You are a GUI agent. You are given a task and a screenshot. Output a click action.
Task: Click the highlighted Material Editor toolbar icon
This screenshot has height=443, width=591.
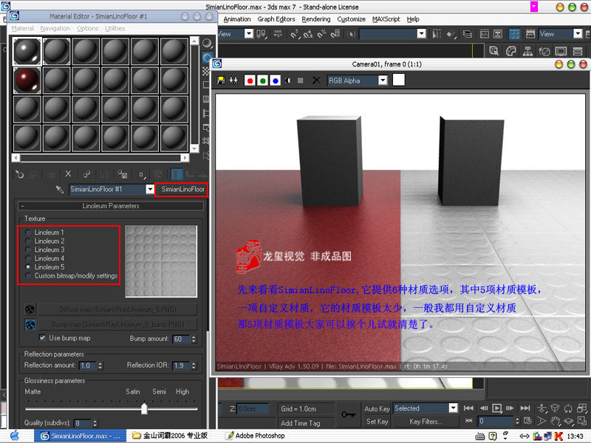tap(514, 34)
